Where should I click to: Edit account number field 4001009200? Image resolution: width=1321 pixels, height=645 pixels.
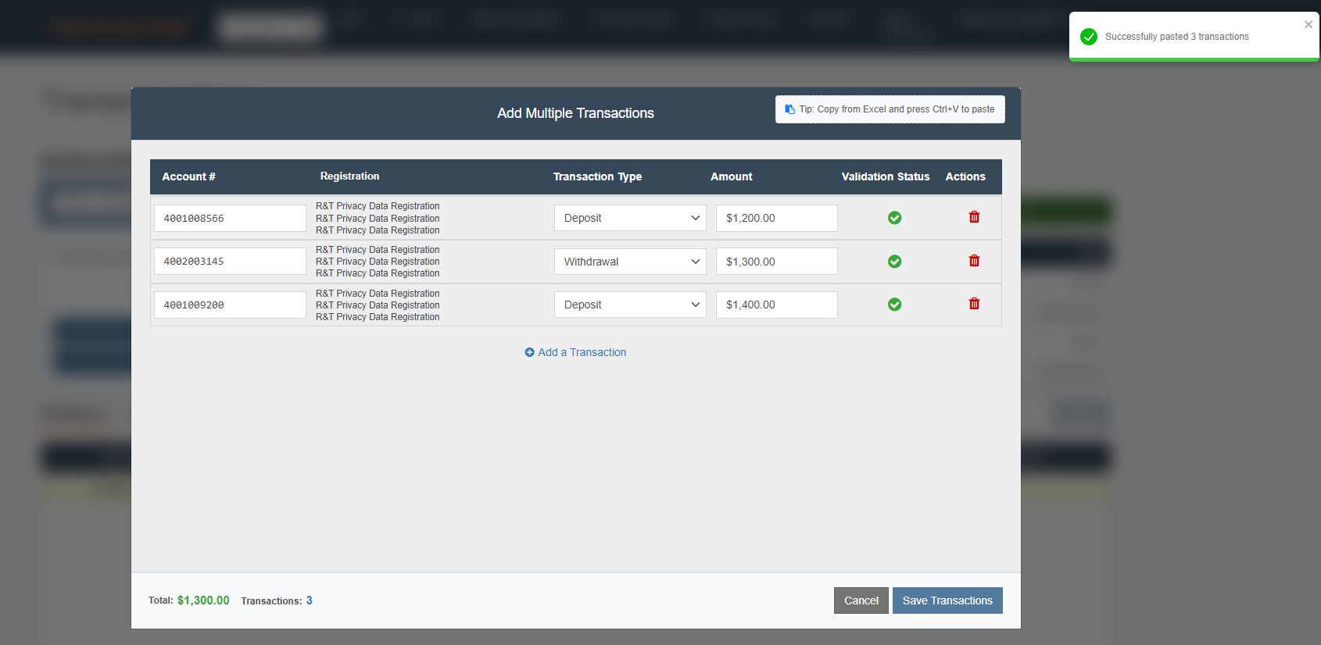(x=230, y=305)
